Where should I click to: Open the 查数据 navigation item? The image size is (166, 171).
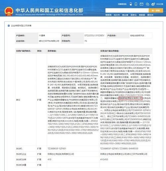[142, 15]
